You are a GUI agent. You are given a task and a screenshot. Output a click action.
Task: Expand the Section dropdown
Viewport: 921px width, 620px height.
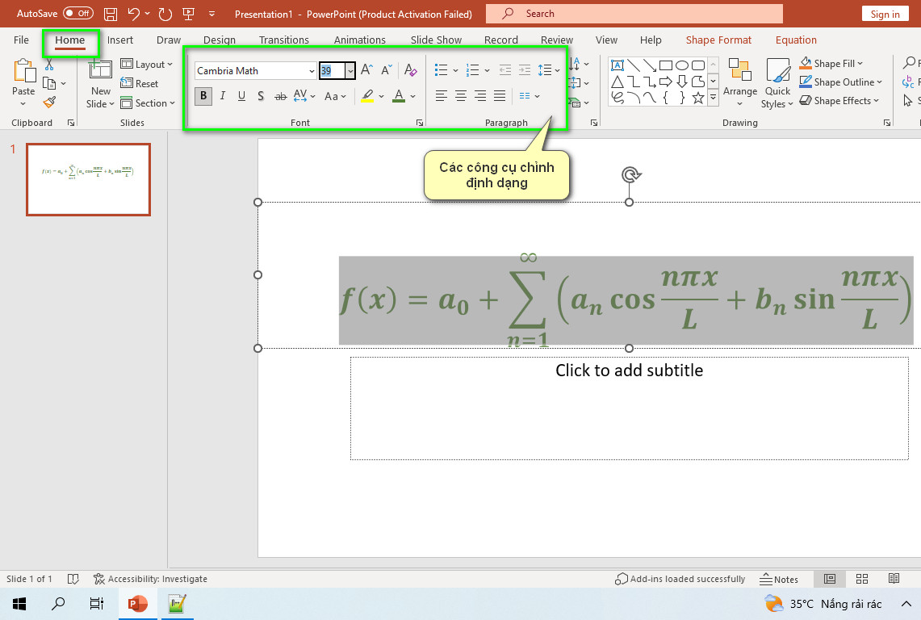148,103
